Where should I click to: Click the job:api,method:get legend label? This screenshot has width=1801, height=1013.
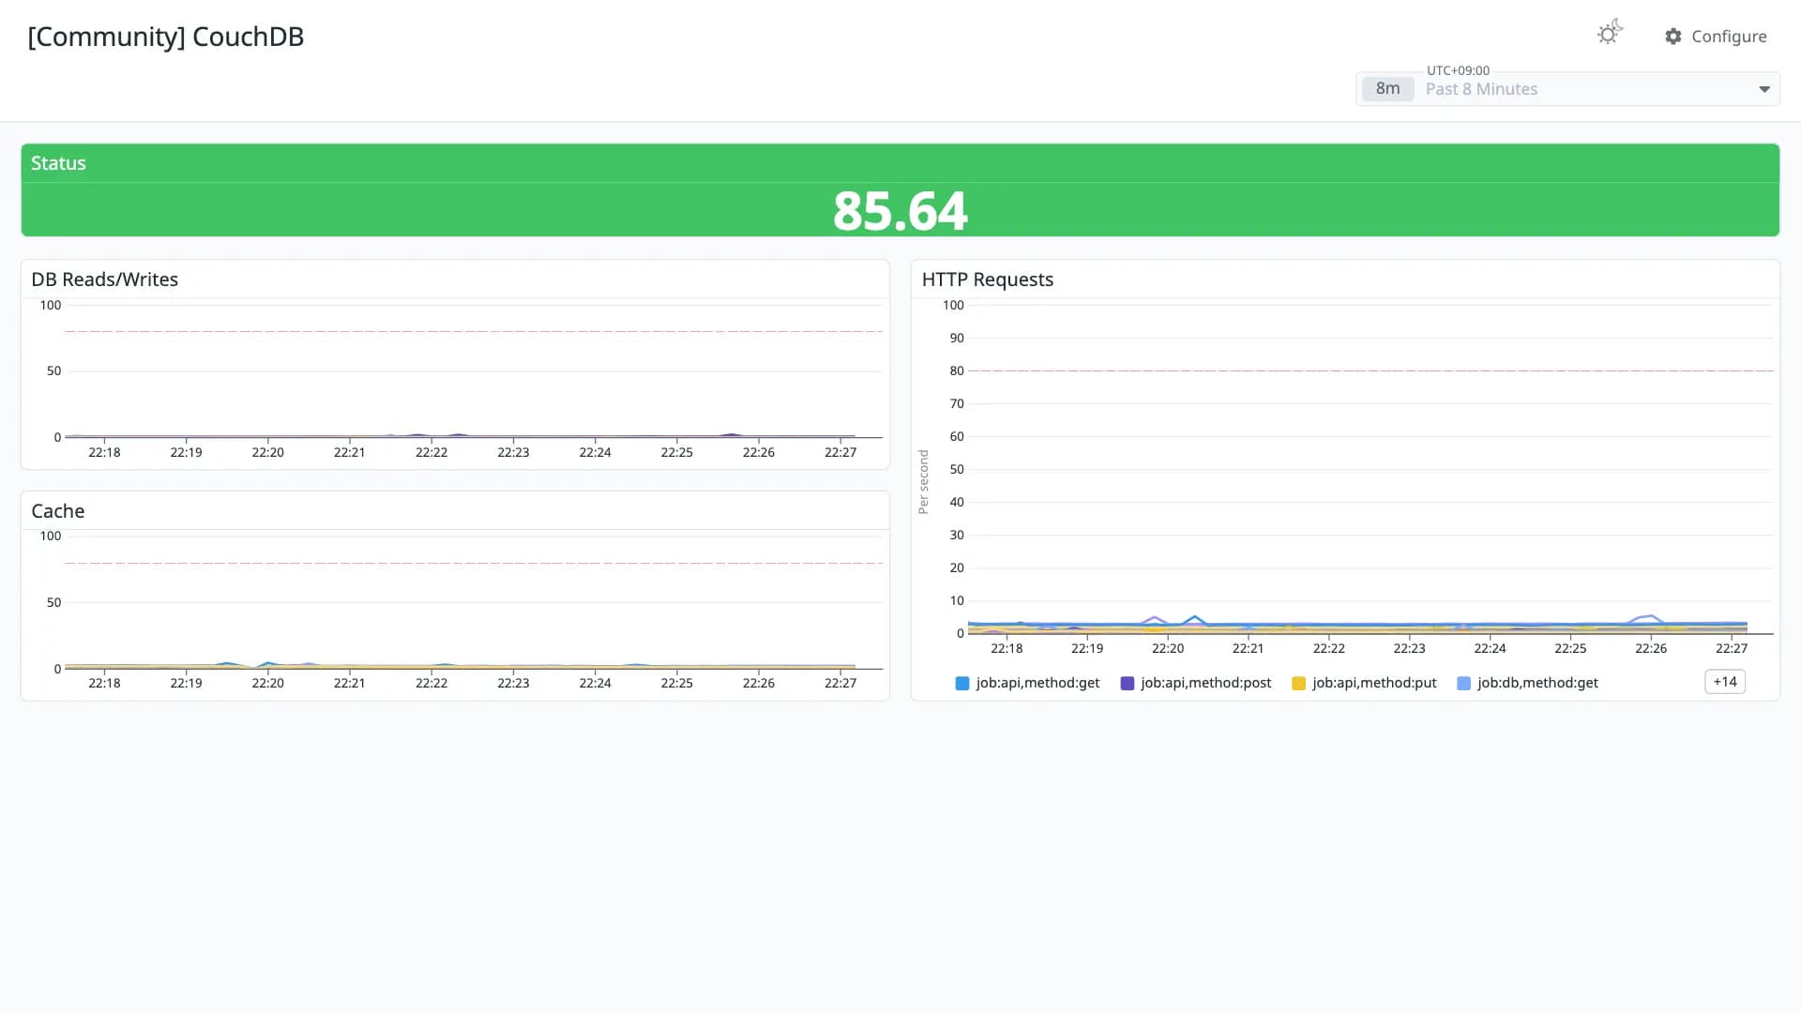coord(1037,683)
